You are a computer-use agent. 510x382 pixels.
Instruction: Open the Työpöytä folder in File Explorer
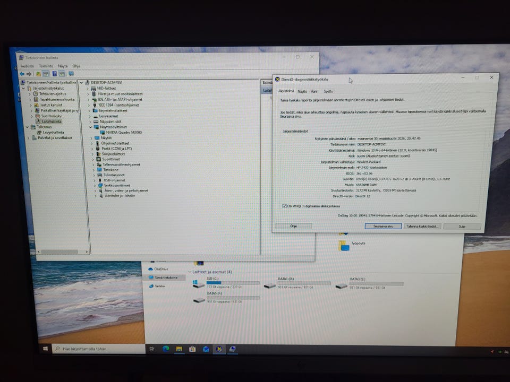[x=351, y=245]
